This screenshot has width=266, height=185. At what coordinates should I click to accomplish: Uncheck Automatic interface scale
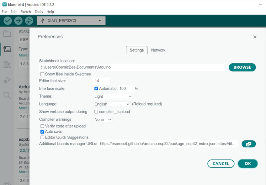coord(96,89)
